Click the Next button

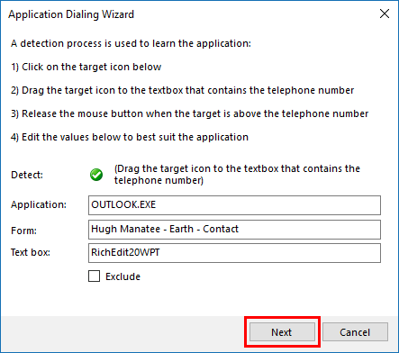coord(282,332)
